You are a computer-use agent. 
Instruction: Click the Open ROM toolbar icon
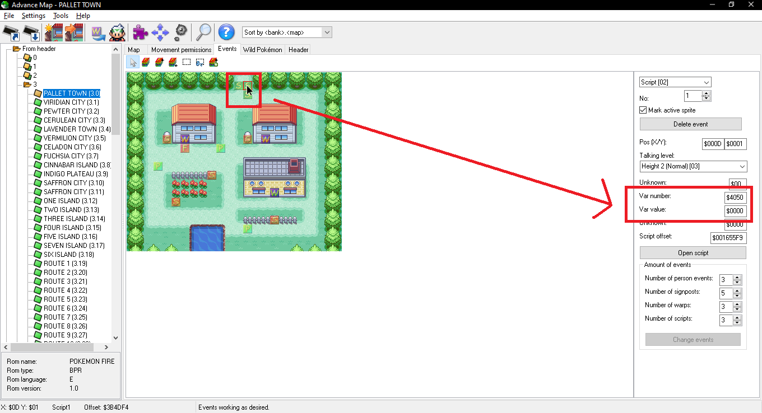click(11, 32)
